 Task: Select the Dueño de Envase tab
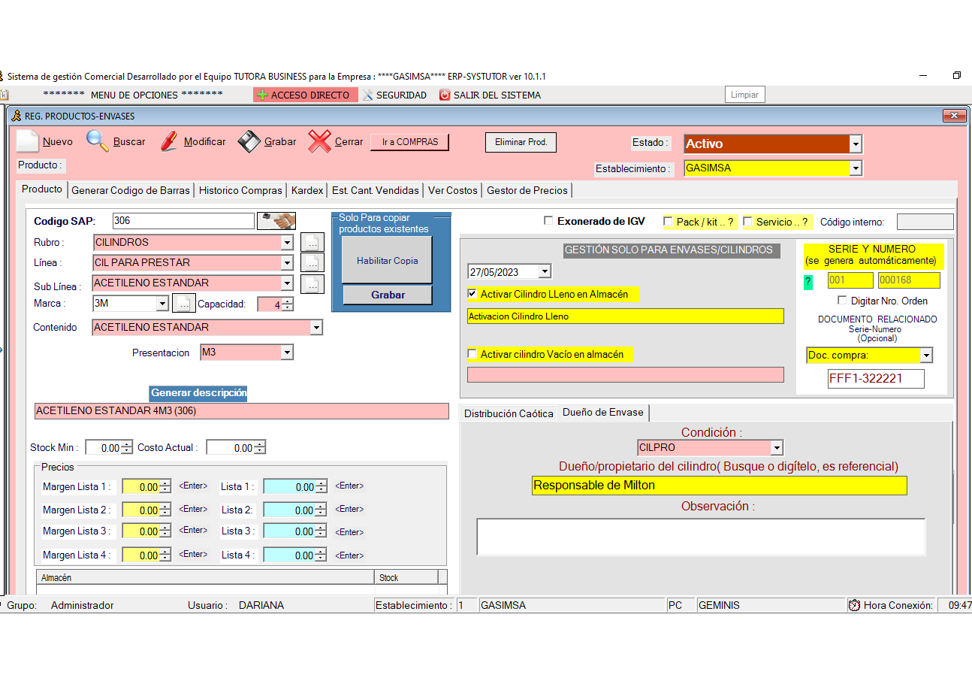(603, 412)
